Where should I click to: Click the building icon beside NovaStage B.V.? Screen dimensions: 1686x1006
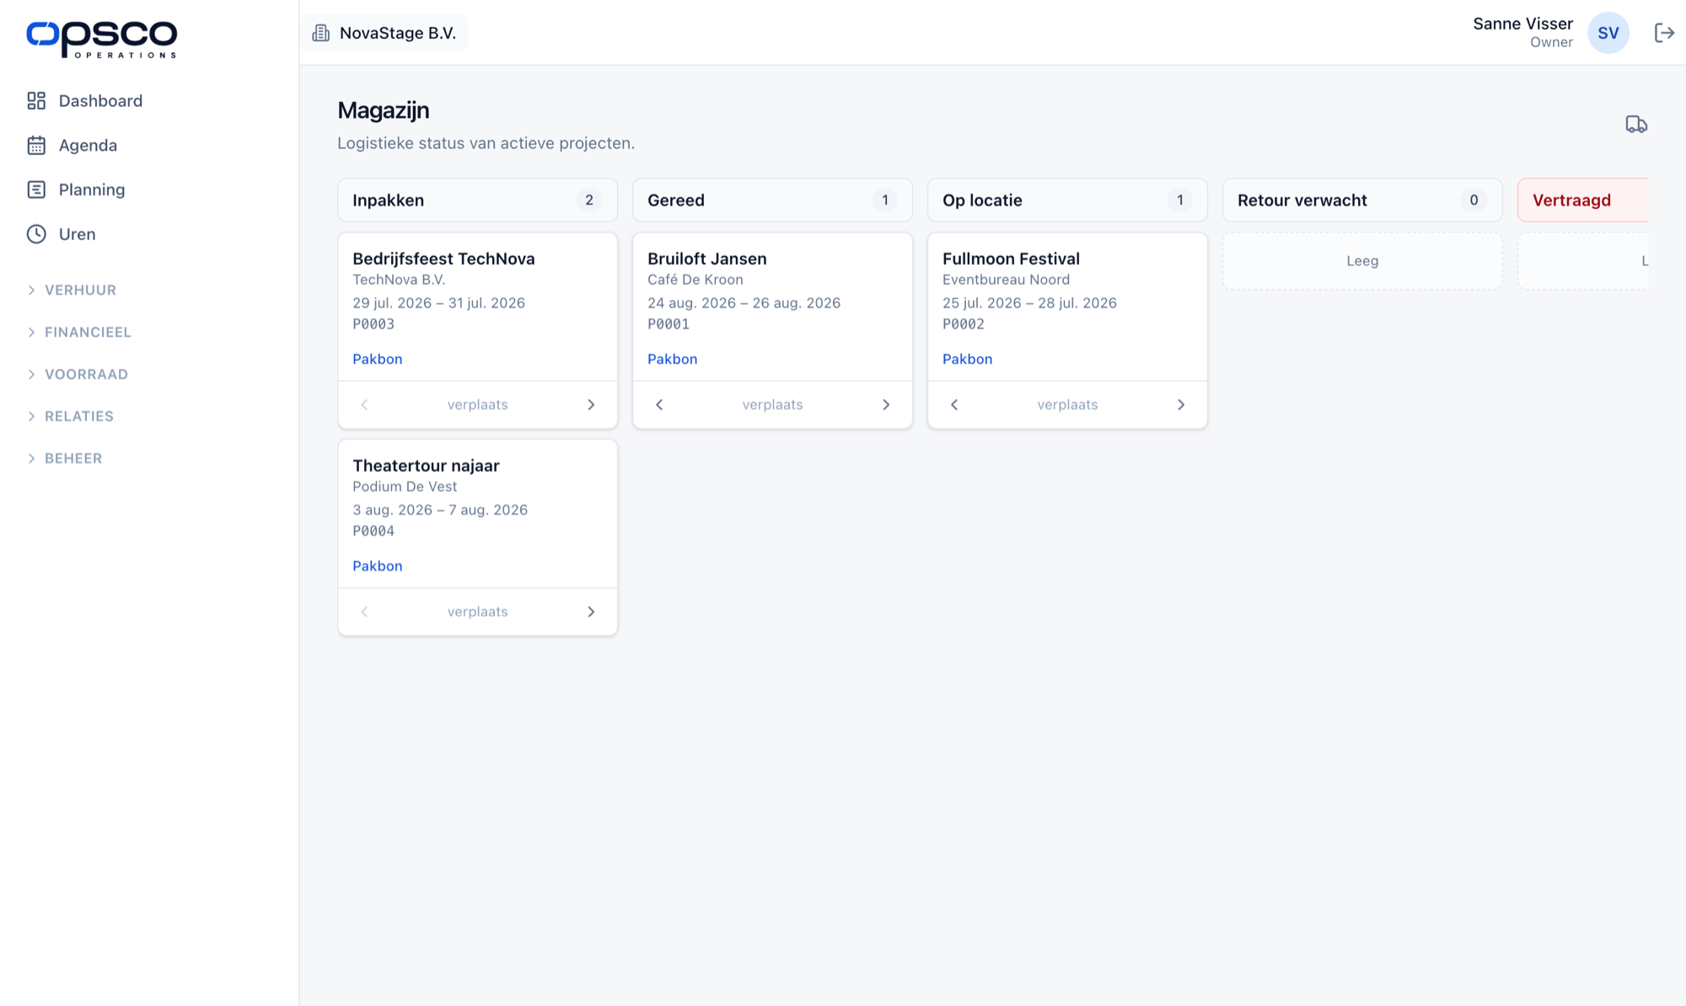coord(321,33)
